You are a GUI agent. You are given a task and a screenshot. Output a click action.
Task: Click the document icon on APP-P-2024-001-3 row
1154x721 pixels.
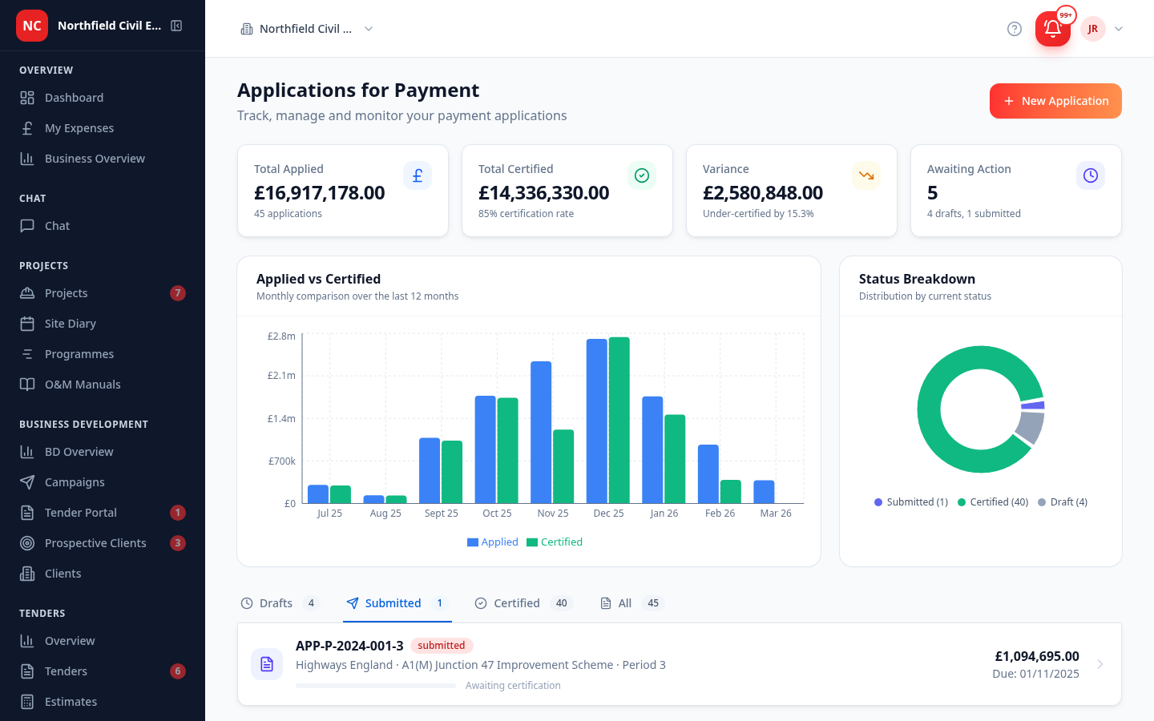tap(267, 664)
